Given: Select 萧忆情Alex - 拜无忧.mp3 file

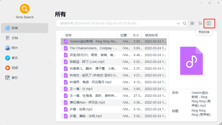Looking at the screenshot, I should pos(114,103).
